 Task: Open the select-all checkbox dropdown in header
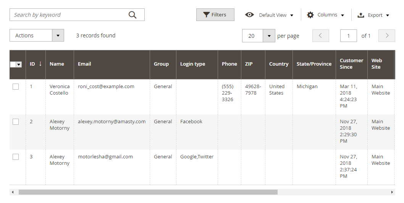(19, 64)
